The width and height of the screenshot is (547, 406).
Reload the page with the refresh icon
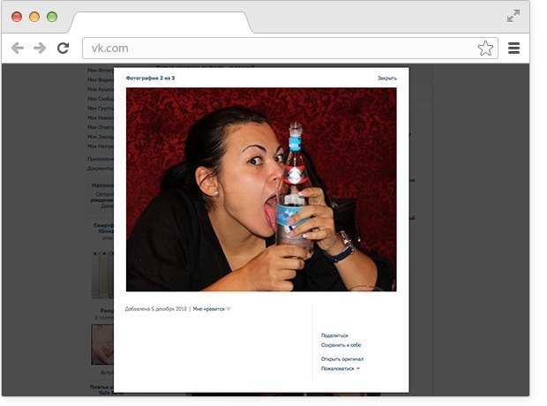tap(64, 48)
